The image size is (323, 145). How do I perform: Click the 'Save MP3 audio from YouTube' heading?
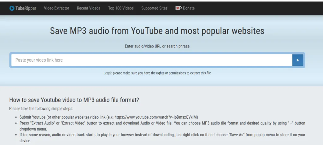click(157, 31)
